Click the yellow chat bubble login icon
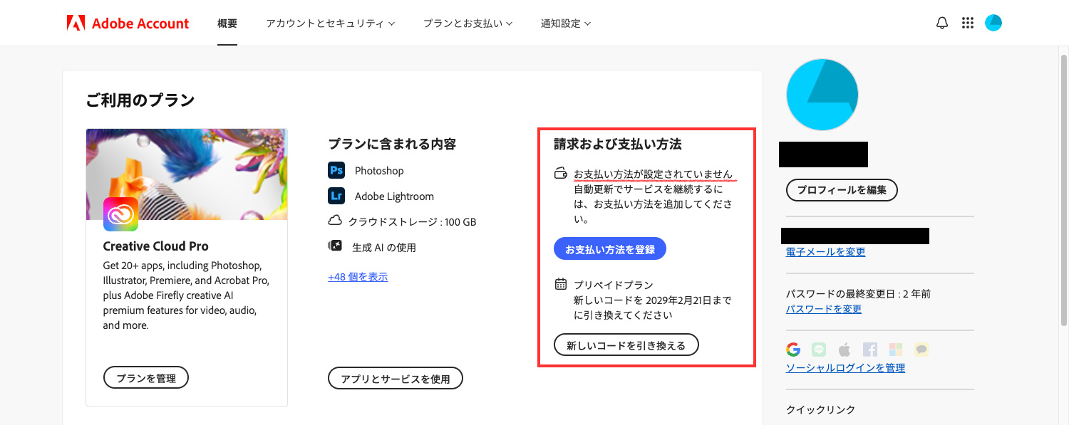Screen dimensions: 1069x425 point(921,350)
